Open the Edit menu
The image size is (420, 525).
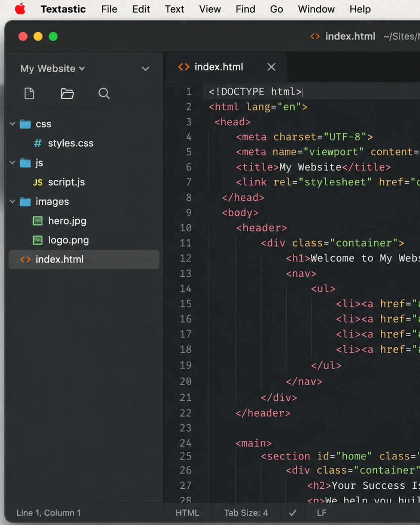(141, 9)
